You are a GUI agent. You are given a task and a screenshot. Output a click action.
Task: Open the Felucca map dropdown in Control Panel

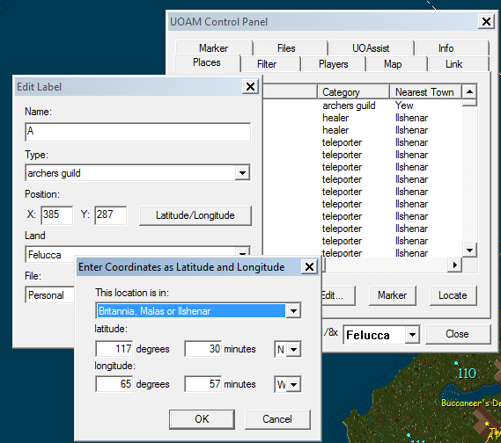[x=412, y=335]
